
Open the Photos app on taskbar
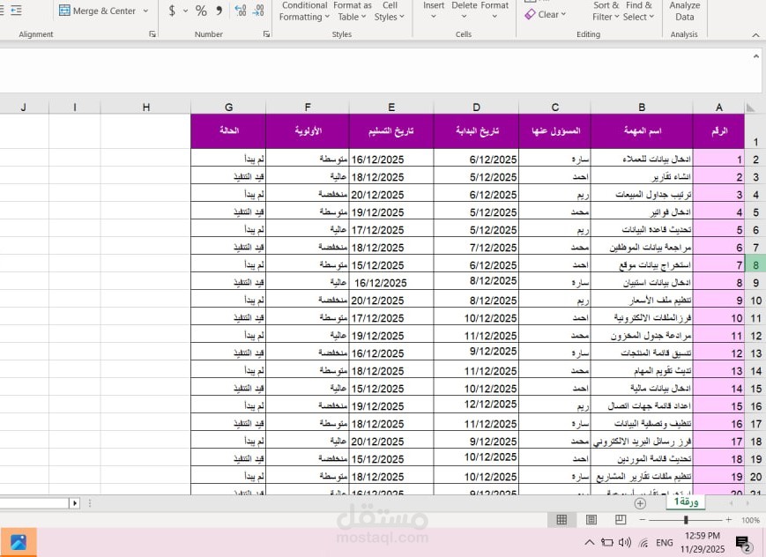coord(19,542)
